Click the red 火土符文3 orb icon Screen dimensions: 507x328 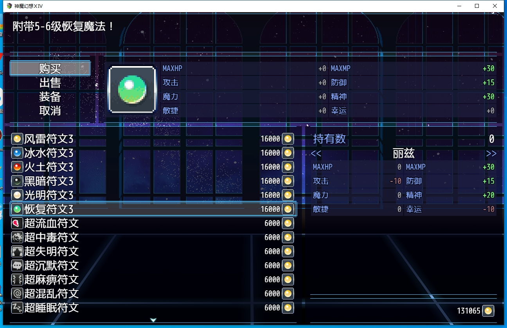point(17,167)
